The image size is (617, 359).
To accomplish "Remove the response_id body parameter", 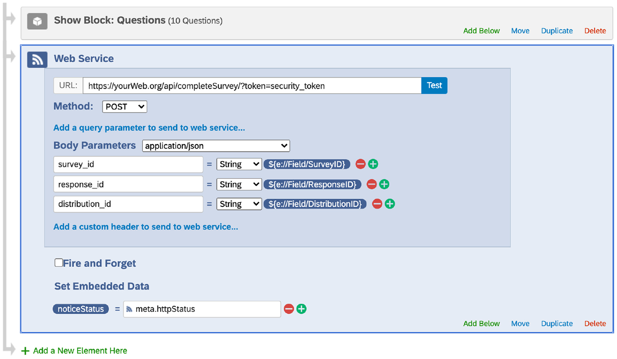I will click(372, 184).
